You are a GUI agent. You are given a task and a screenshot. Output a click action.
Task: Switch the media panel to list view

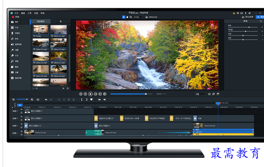click(x=36, y=88)
